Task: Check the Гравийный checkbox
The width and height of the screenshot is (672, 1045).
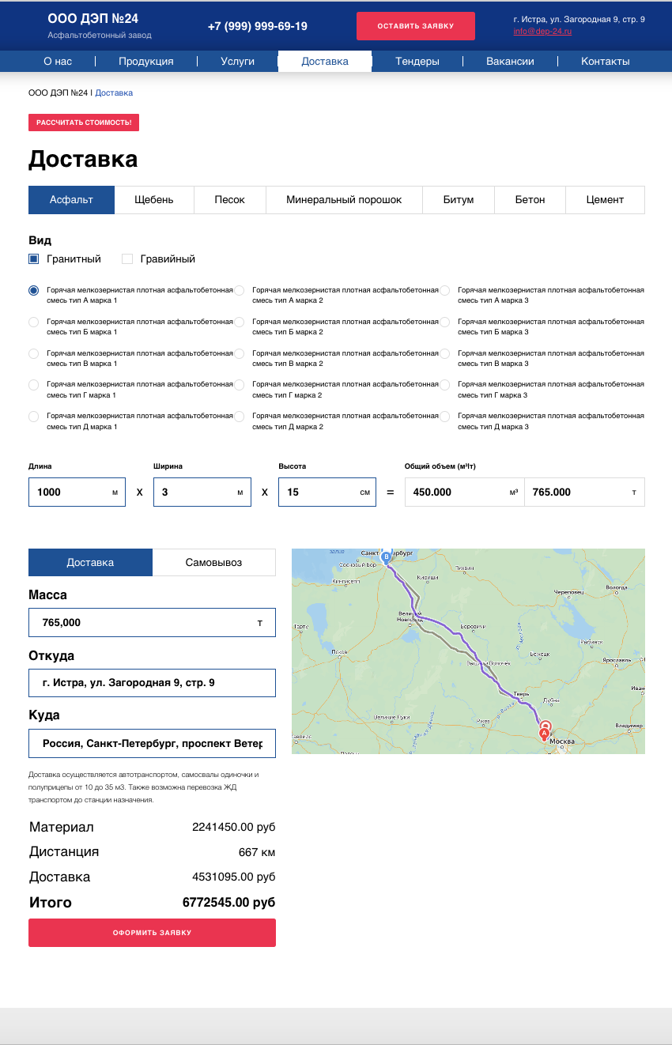Action: 127,259
